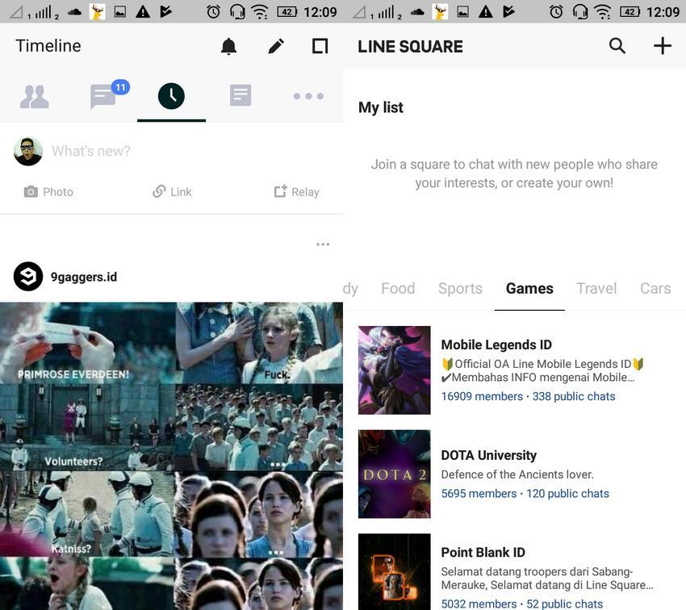Open the 9gaggers.id account name
Screen dimensions: 686x610
pos(84,277)
